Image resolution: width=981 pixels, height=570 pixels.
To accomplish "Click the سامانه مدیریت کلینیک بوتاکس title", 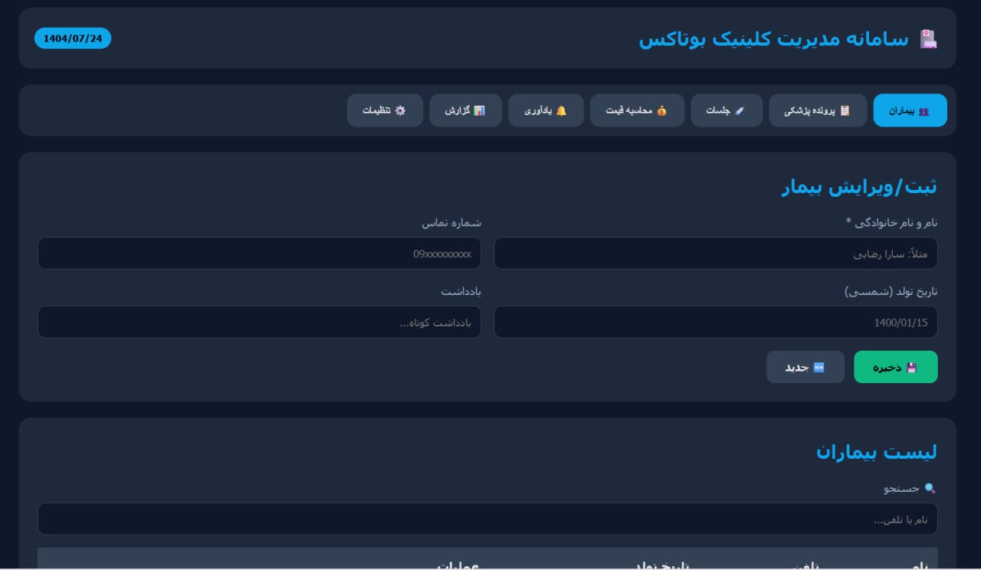I will 773,39.
